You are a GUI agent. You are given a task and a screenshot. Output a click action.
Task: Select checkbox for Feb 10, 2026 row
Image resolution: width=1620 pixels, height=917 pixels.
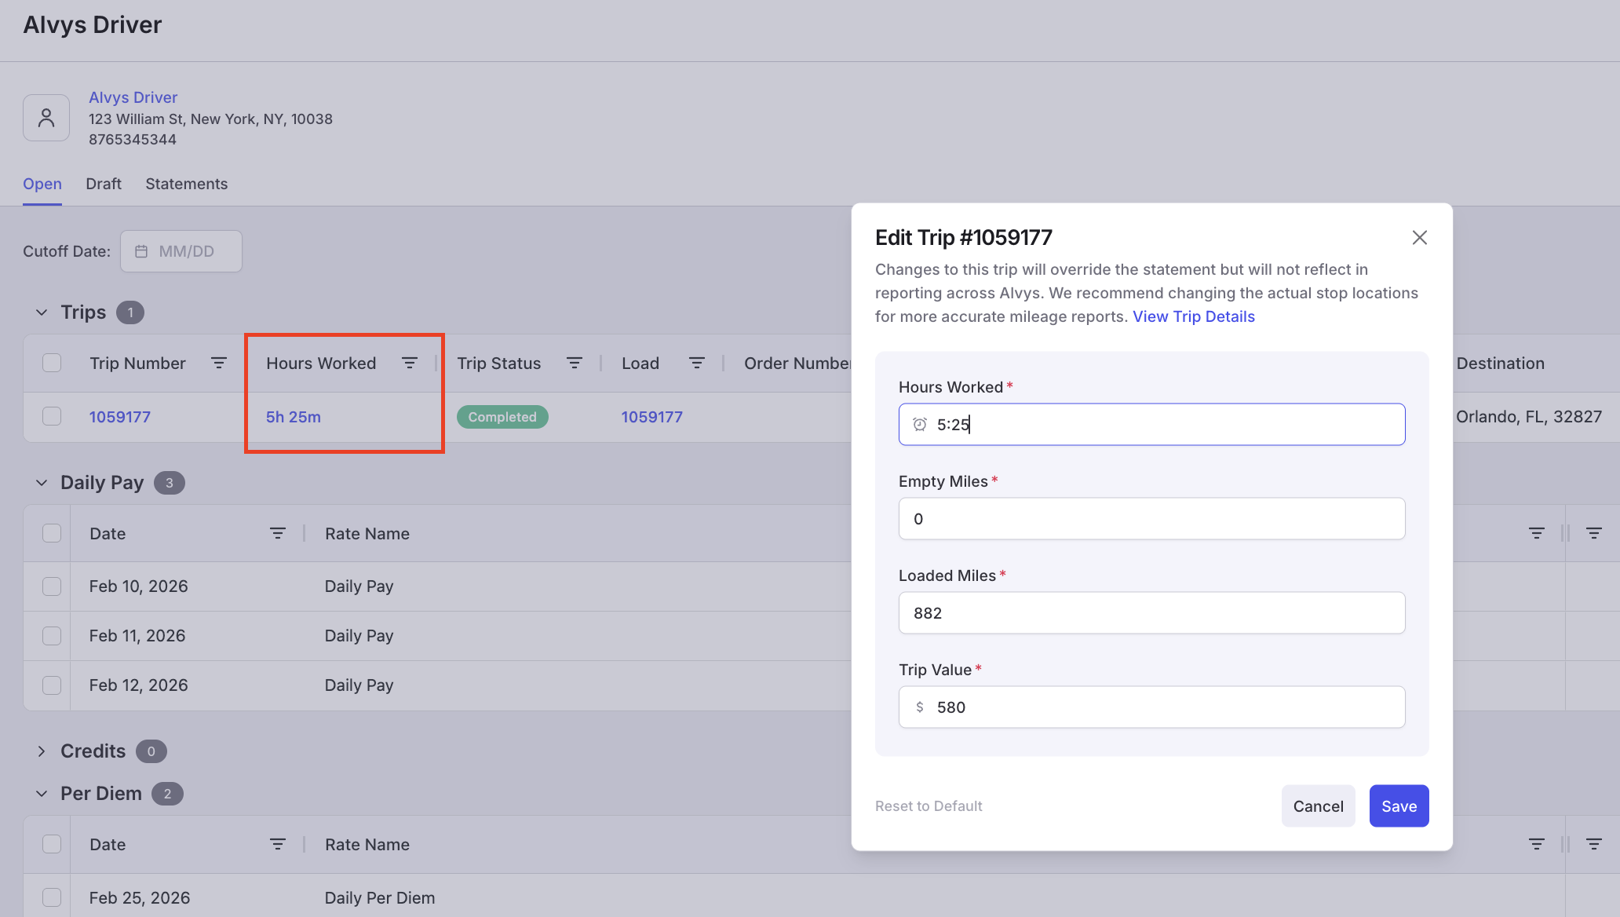point(52,586)
